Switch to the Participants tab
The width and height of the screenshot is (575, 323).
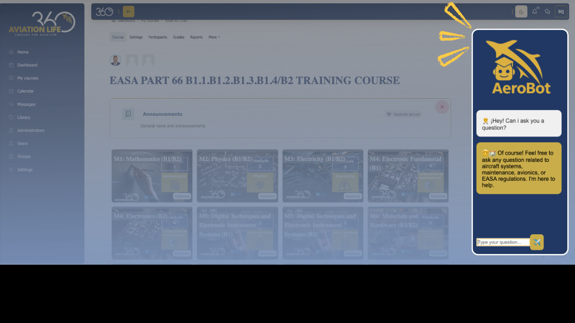tap(158, 37)
